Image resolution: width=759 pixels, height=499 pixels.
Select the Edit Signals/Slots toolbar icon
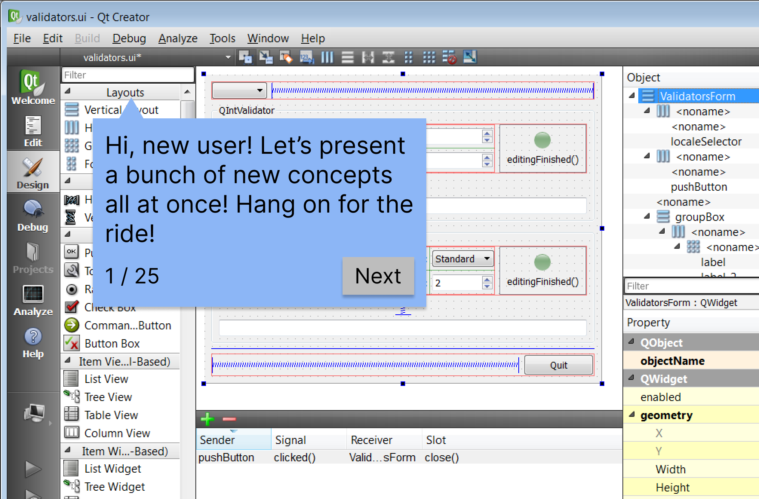click(x=266, y=57)
